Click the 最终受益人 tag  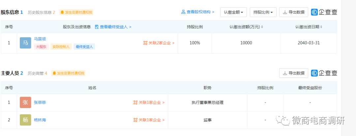(84, 47)
